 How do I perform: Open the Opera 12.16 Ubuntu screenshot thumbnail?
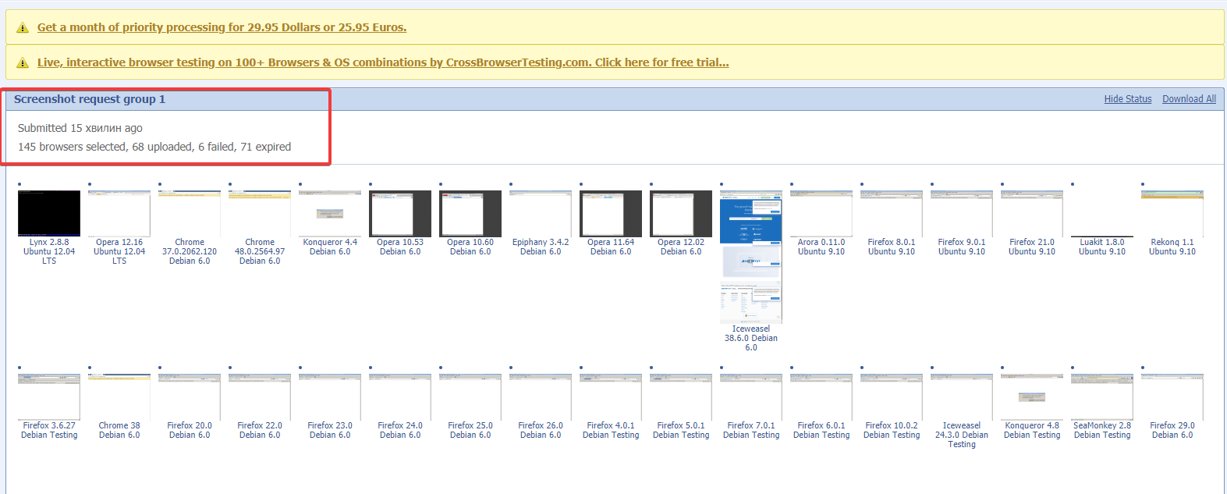click(119, 213)
